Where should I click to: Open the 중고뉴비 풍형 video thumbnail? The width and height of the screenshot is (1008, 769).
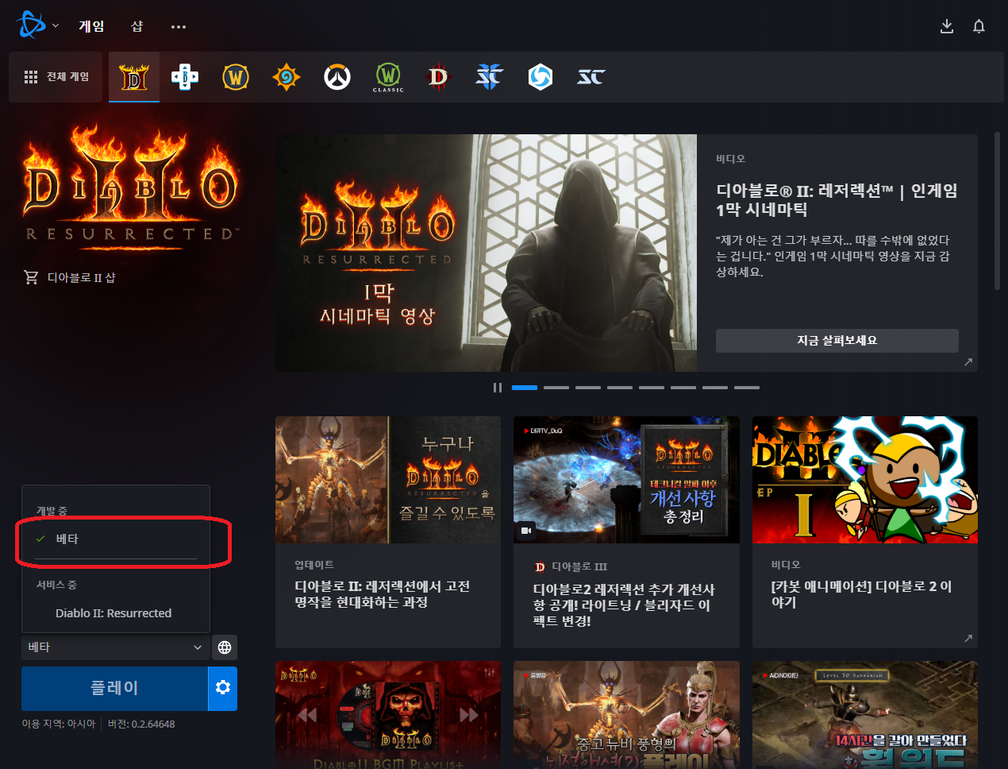[626, 715]
